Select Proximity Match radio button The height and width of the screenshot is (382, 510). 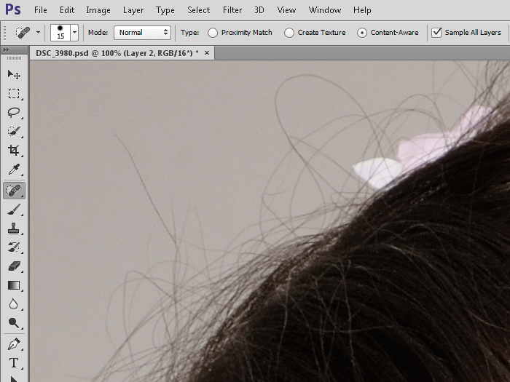[213, 33]
